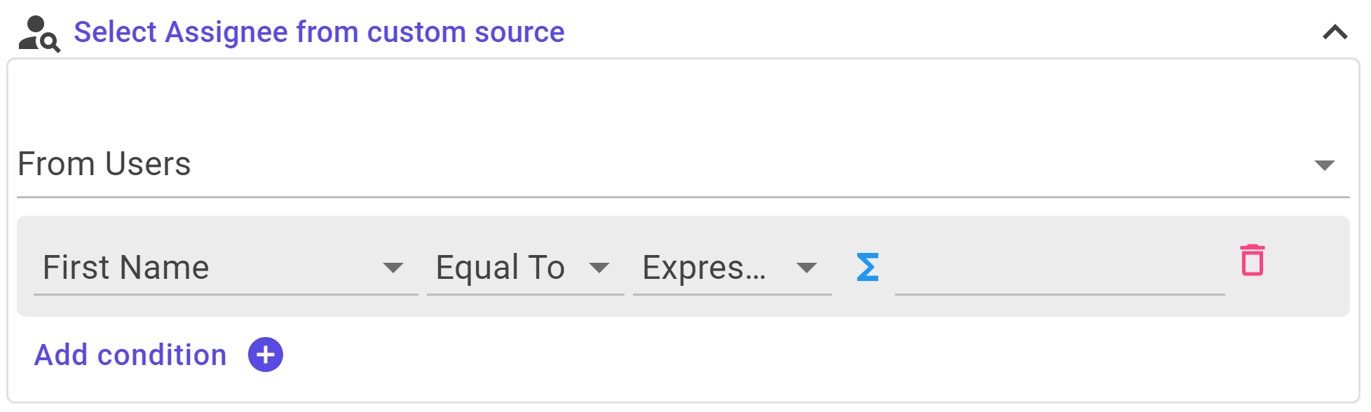Click the arrow beside Equal To
Image resolution: width=1371 pixels, height=412 pixels.
[599, 268]
